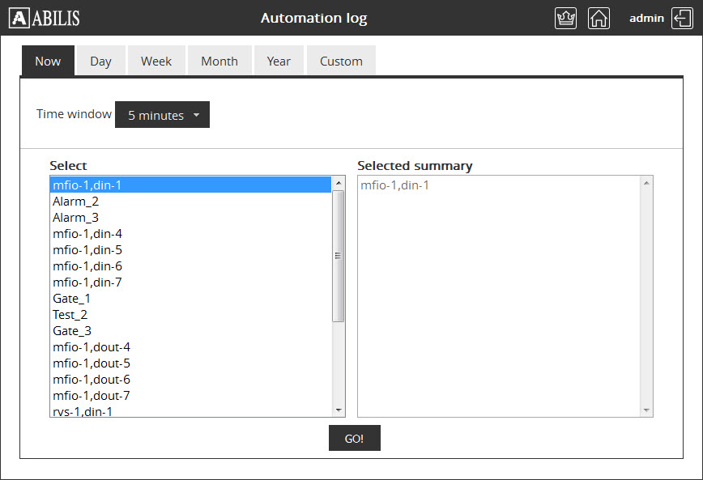
Task: Open the Custom tab
Action: point(341,62)
